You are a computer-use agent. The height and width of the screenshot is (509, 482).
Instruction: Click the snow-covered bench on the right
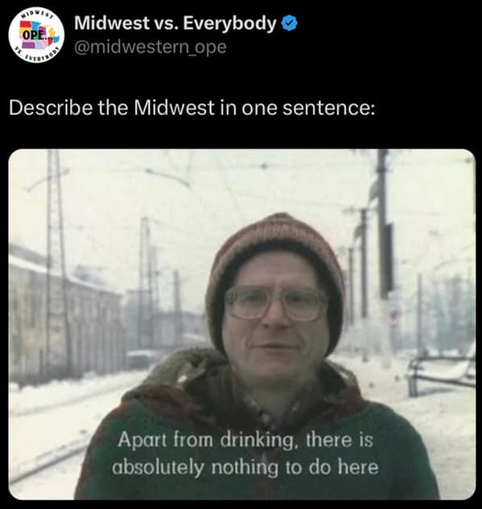pyautogui.click(x=441, y=370)
